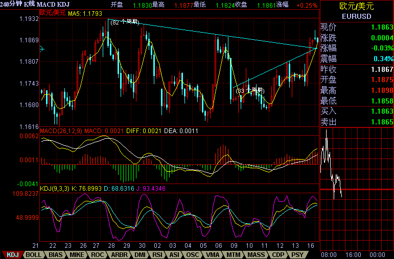Viewport: 394px width, 259px height.
Task: Click the J: 93.4346 value
Action: point(151,188)
